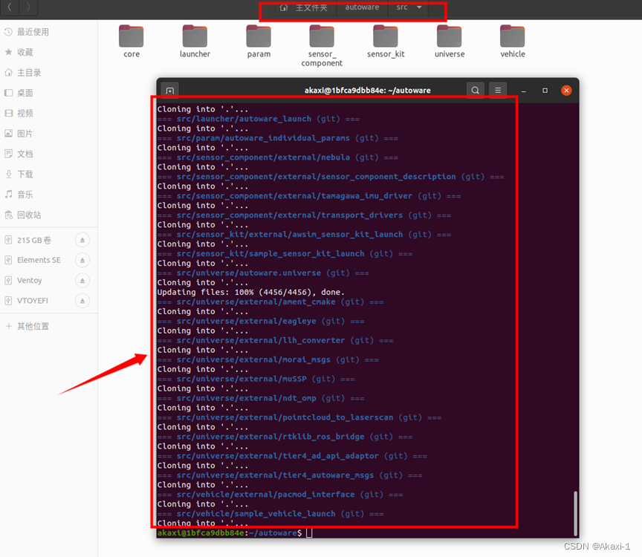
Task: Open 图片 (Pictures) in sidebar
Action: click(49, 134)
